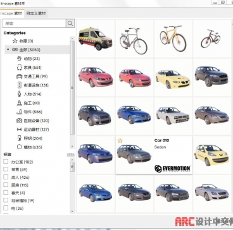Select the ambulance van thumbnail
The width and height of the screenshot is (233, 230).
pos(96,39)
